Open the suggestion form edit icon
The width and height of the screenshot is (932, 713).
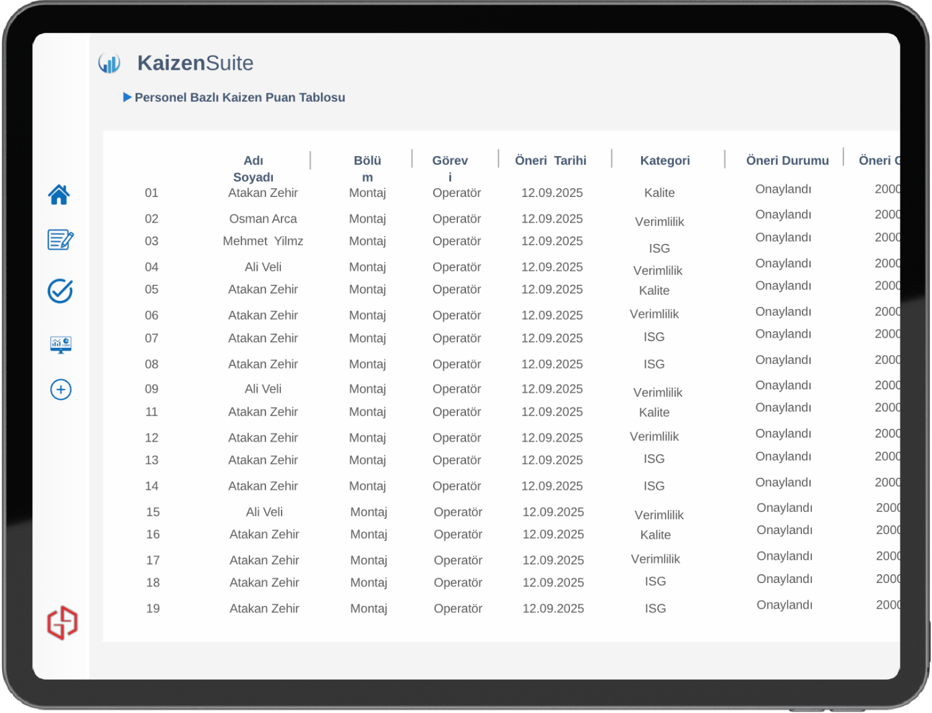click(60, 239)
